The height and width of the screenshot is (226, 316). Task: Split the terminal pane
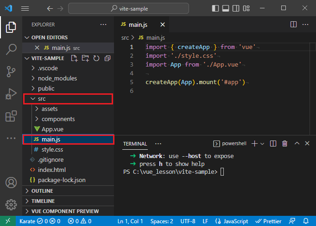coord(273,144)
